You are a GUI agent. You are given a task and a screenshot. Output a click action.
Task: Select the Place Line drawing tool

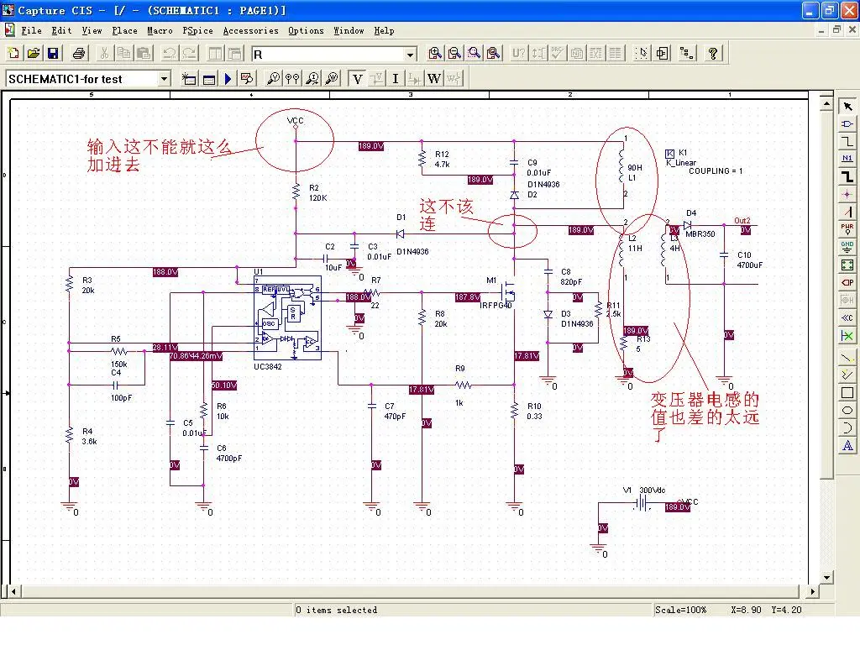(x=847, y=358)
